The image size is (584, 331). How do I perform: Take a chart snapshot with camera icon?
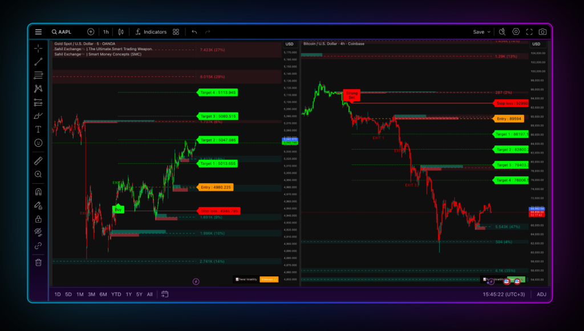tap(542, 32)
